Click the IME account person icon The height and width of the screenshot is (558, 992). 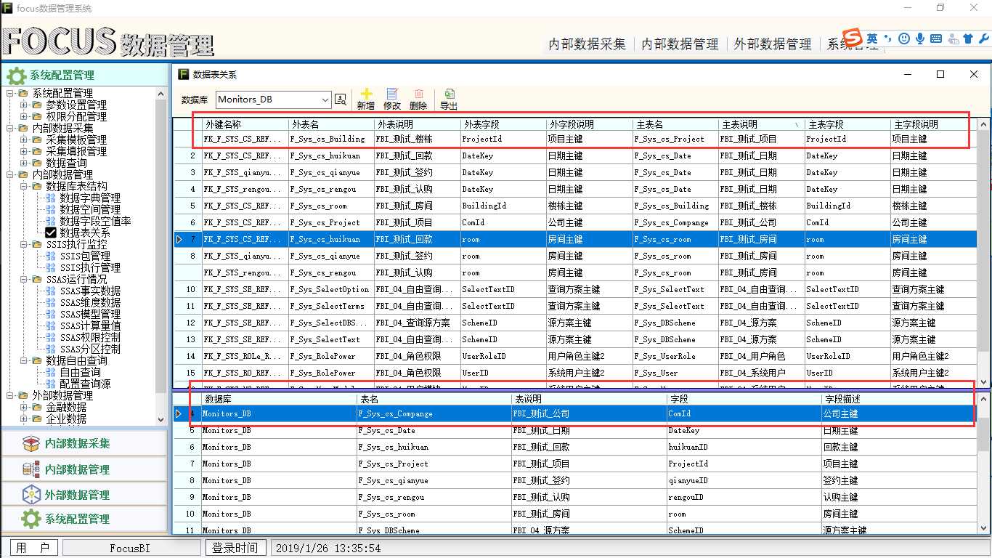click(x=952, y=39)
